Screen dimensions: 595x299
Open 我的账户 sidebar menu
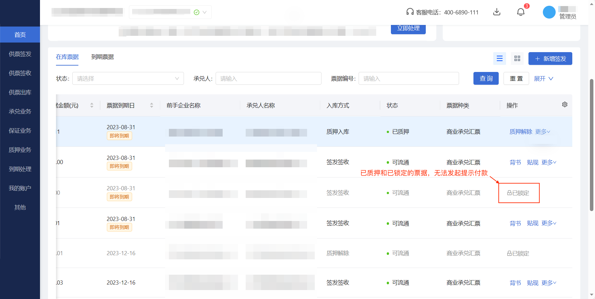pos(20,188)
